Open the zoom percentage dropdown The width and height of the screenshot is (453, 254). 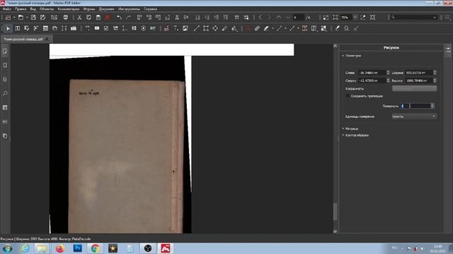(x=355, y=18)
